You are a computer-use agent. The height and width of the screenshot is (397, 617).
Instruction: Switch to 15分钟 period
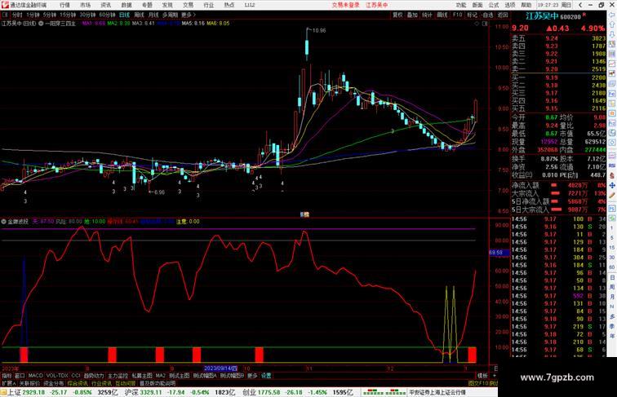(x=67, y=15)
